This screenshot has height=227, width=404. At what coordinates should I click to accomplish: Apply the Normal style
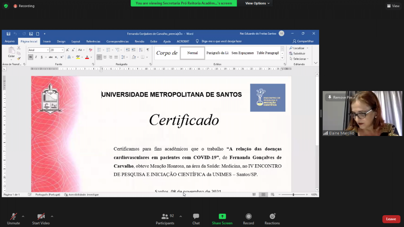193,53
